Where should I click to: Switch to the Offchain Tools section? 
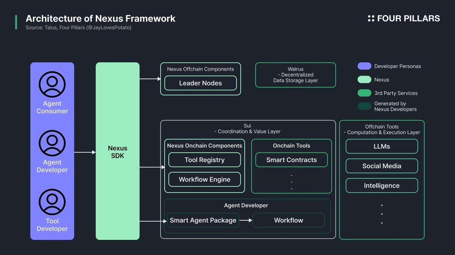pyautogui.click(x=382, y=130)
